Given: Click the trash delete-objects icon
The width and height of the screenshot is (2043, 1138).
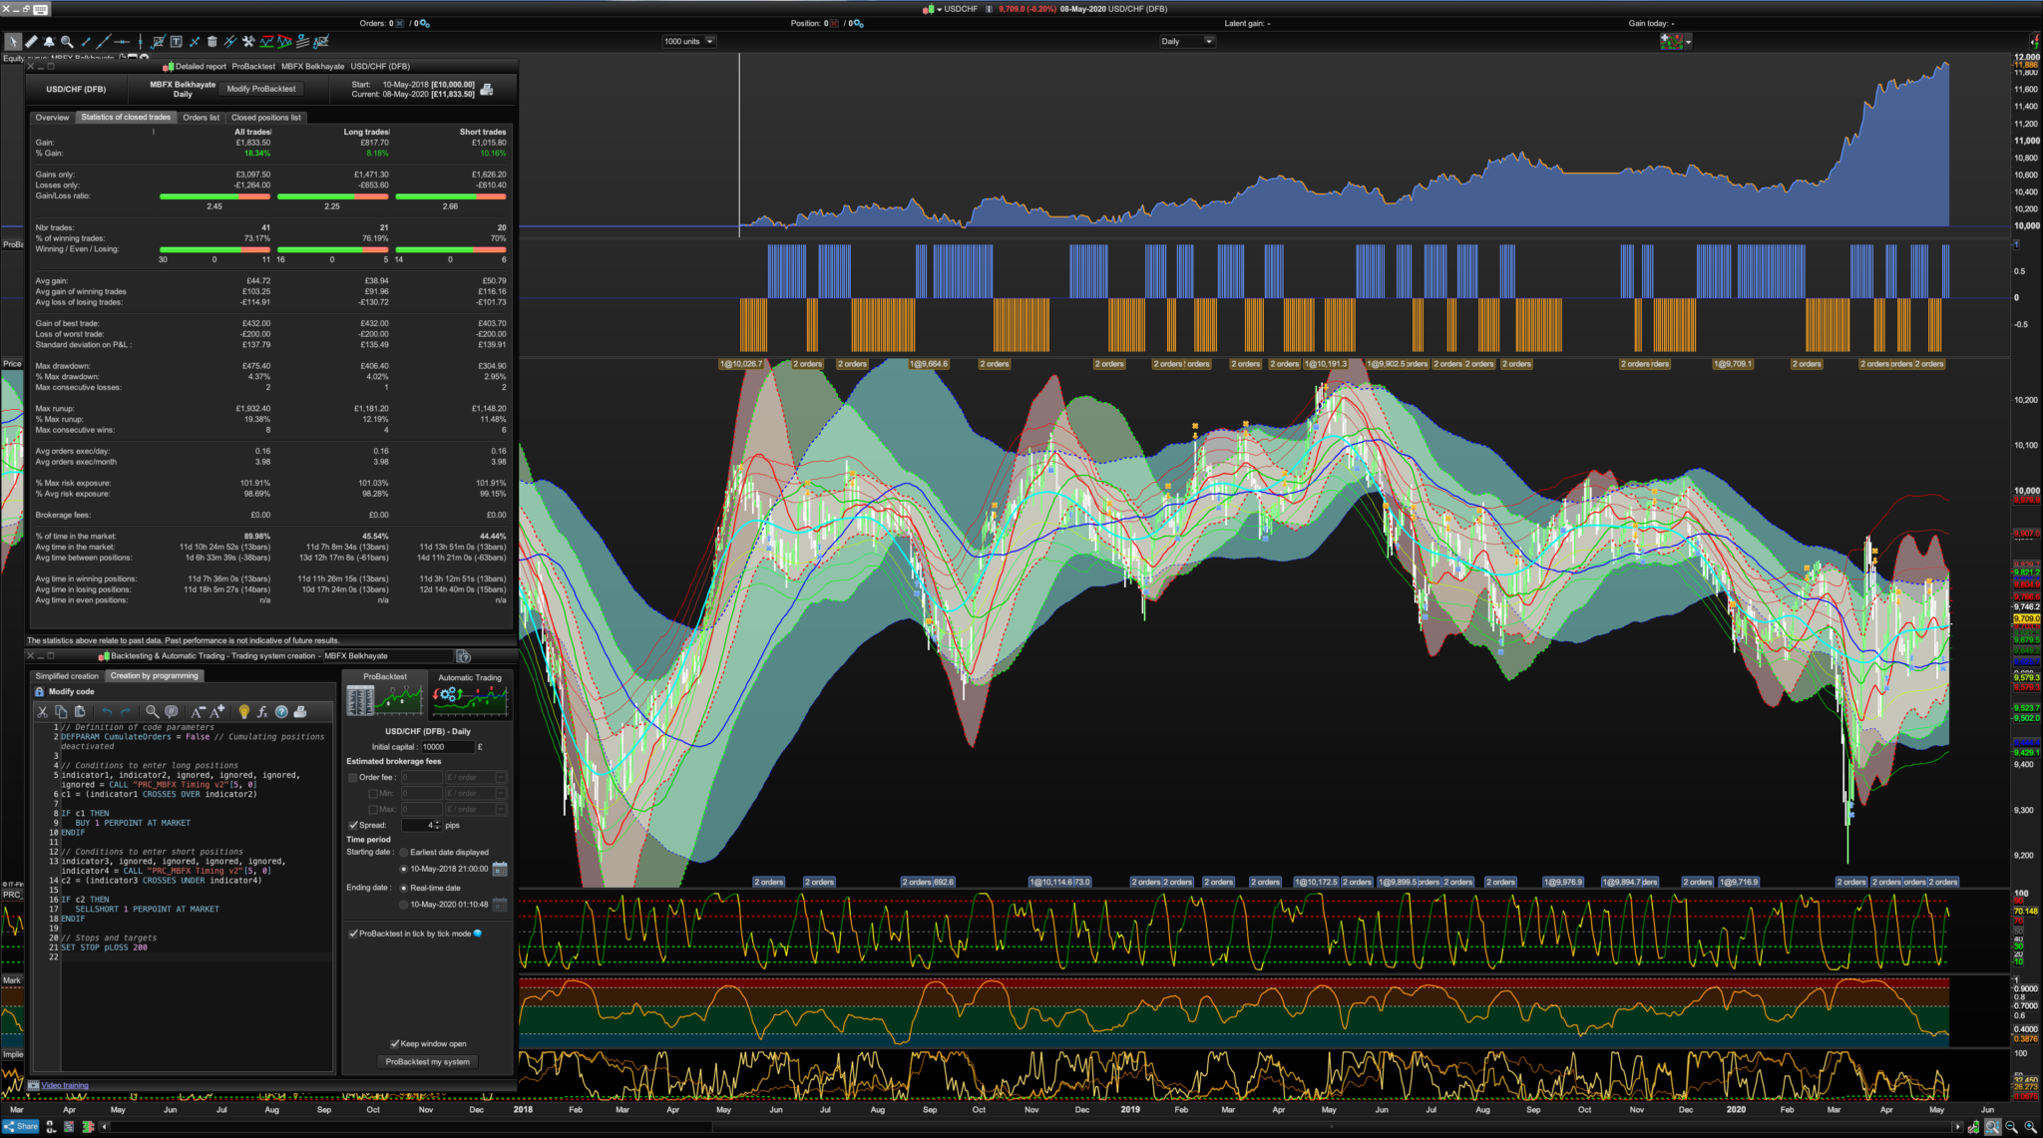Looking at the screenshot, I should 211,42.
